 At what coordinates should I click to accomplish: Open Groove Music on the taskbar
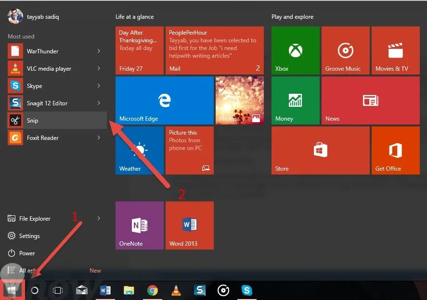(x=223, y=290)
